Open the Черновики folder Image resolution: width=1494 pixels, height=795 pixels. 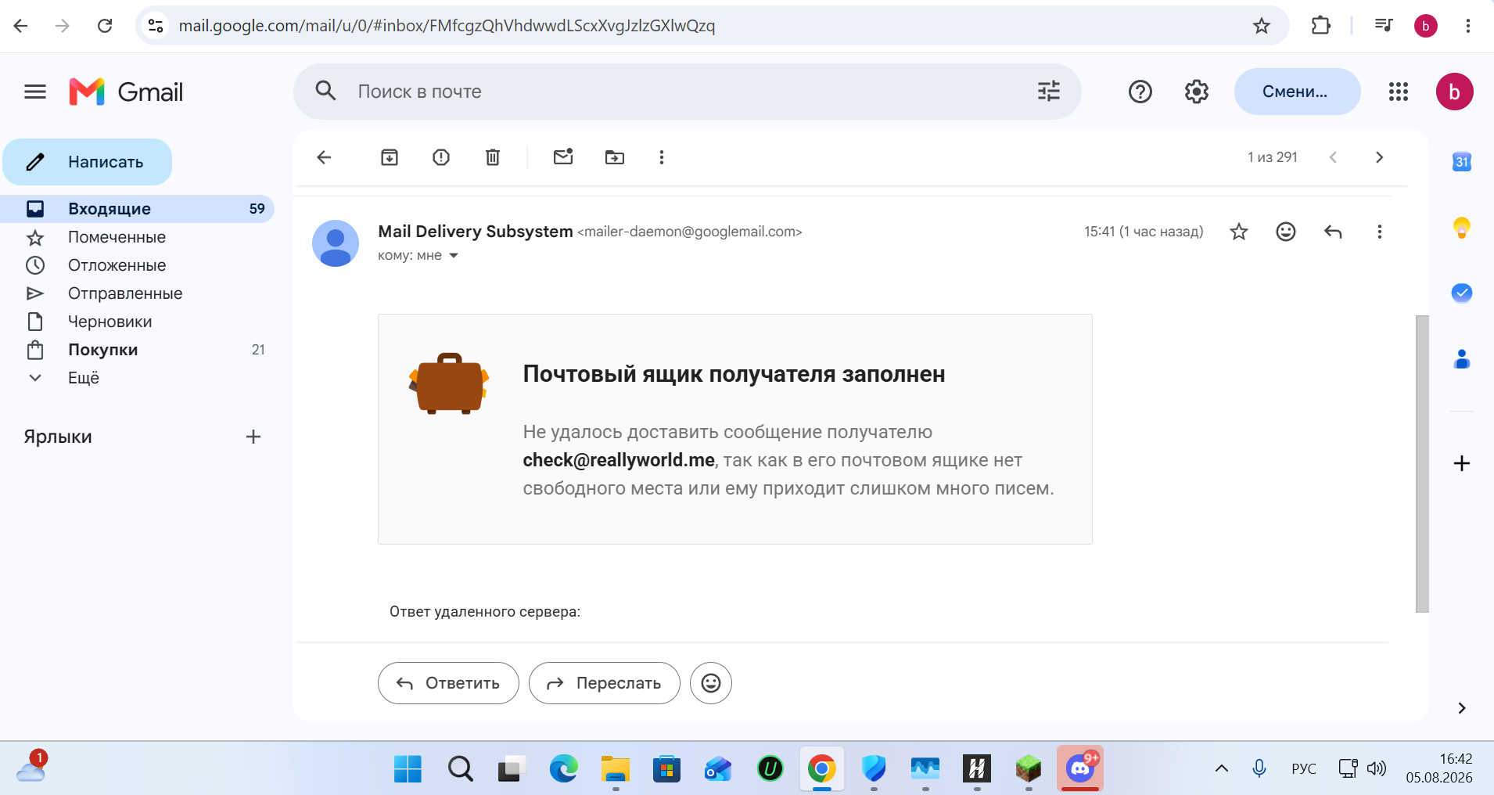[138, 322]
